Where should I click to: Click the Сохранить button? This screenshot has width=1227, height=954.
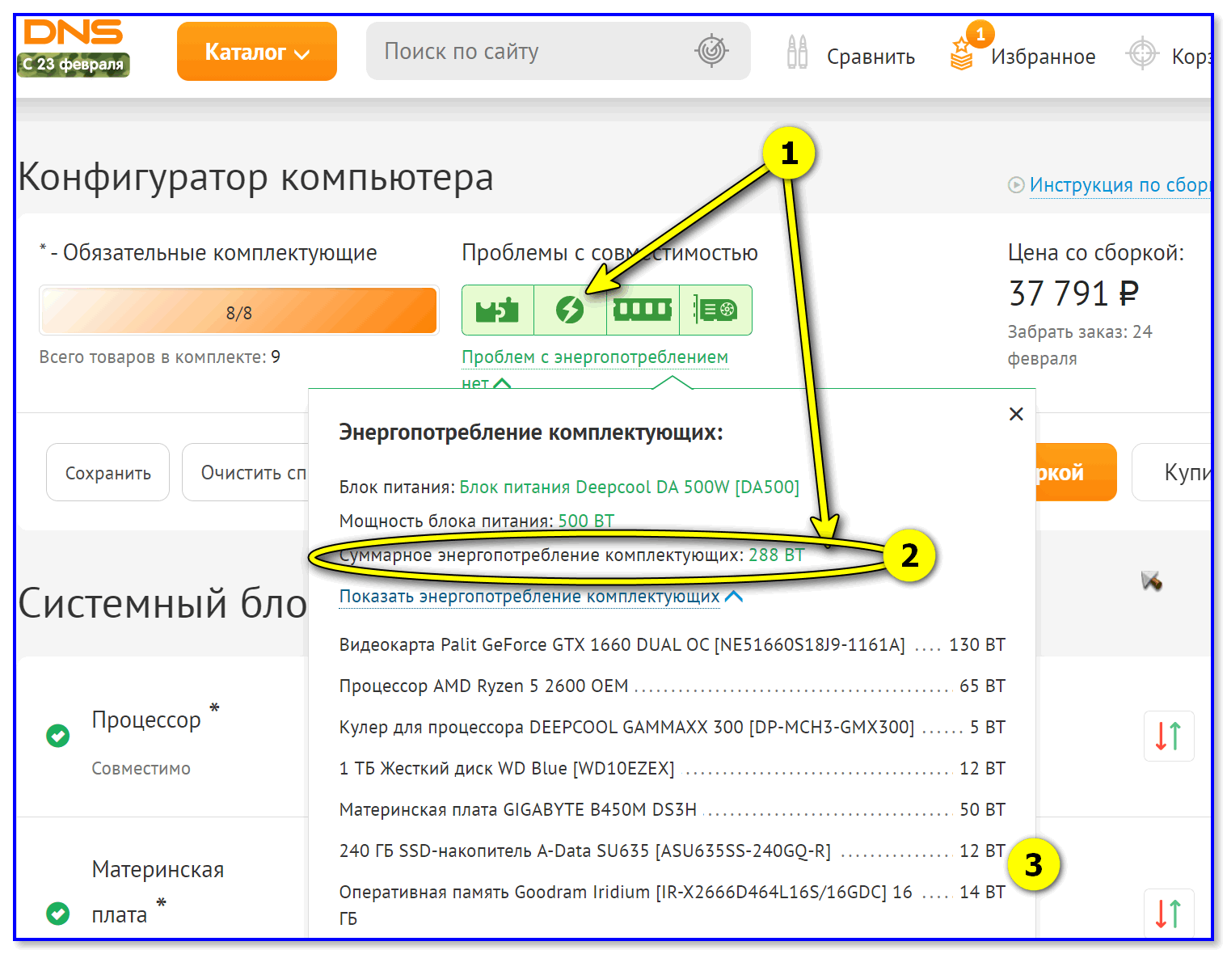coord(108,472)
